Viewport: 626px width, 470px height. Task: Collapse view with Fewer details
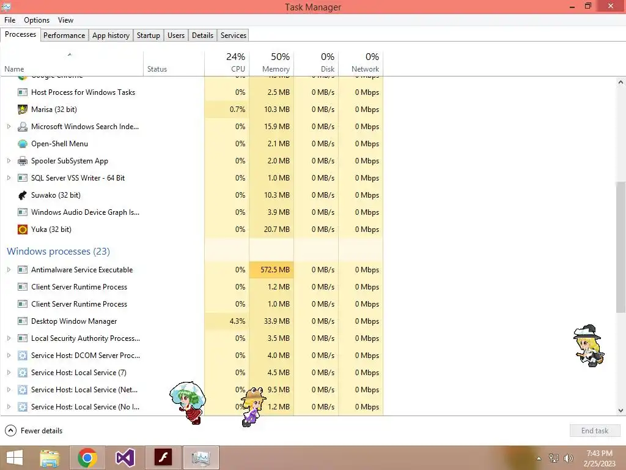(x=34, y=430)
